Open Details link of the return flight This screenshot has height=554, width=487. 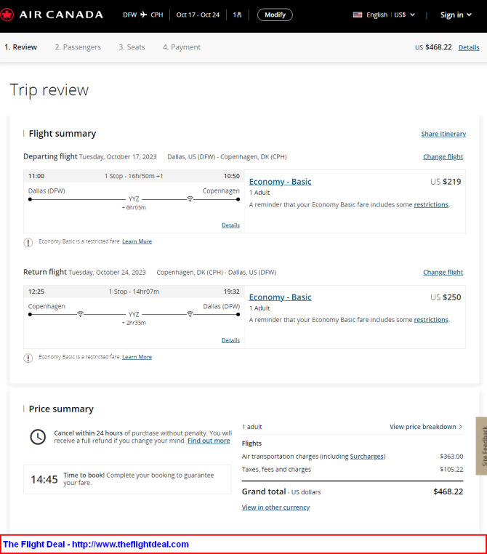click(x=230, y=340)
